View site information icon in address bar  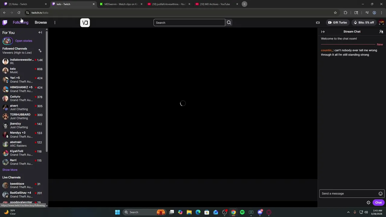coord(27,13)
